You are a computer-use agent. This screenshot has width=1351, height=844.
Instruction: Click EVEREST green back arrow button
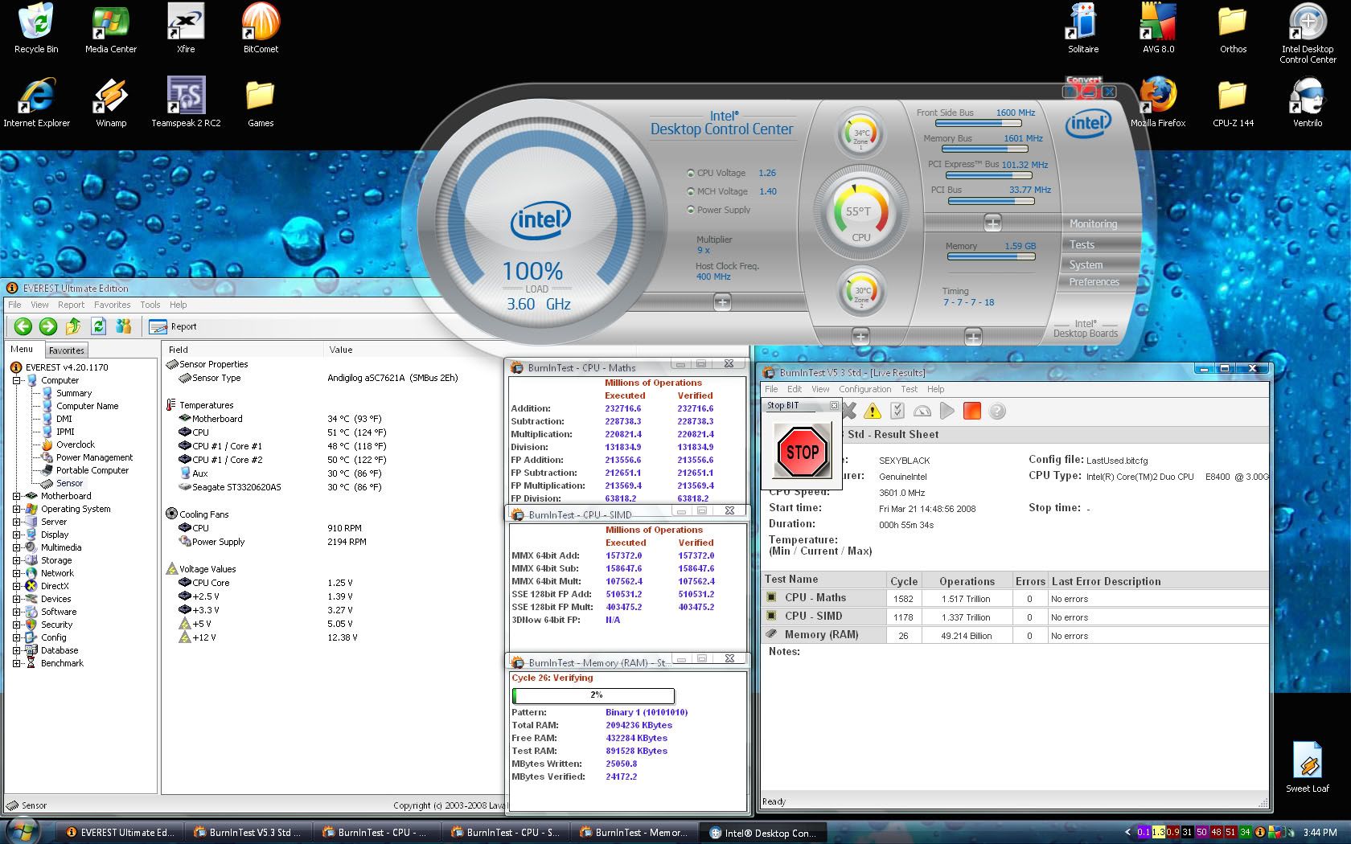(23, 326)
